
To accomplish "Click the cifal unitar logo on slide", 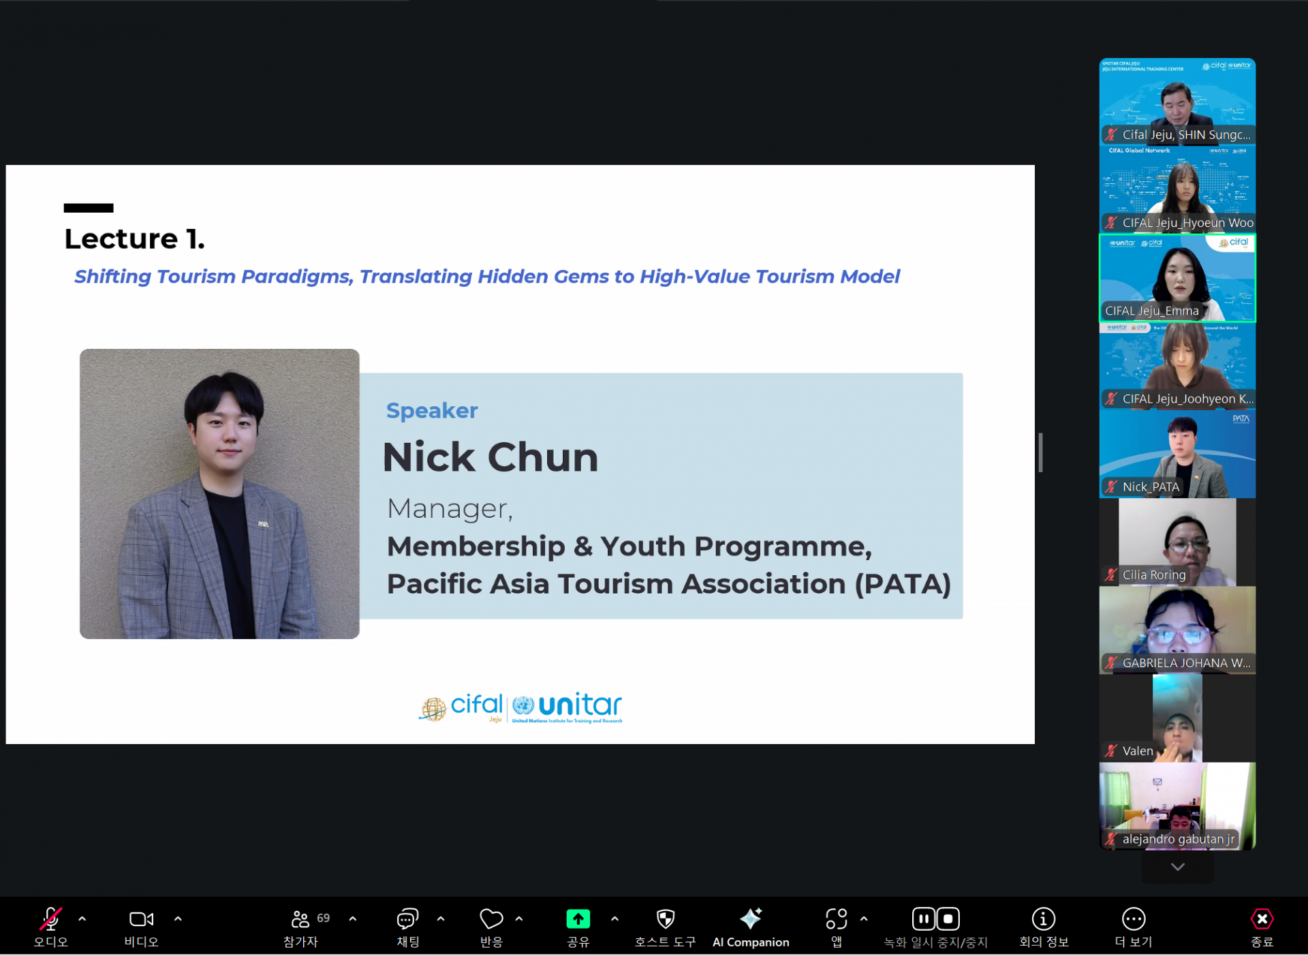I will (520, 707).
